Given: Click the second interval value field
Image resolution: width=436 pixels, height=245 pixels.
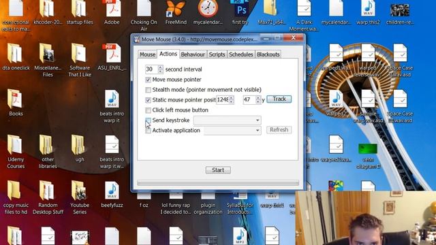Looking at the screenshot, I should [x=151, y=69].
